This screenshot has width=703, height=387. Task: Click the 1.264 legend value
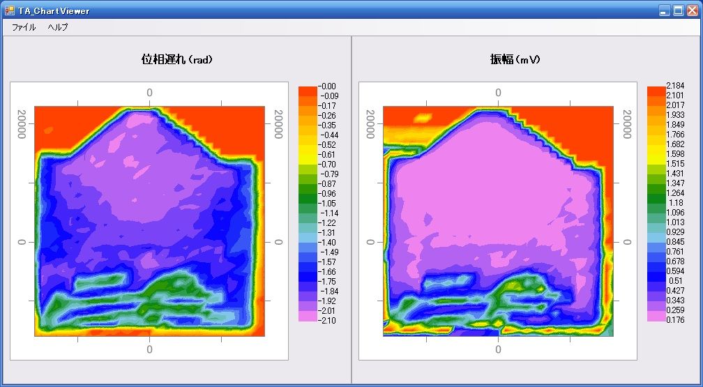click(x=675, y=193)
